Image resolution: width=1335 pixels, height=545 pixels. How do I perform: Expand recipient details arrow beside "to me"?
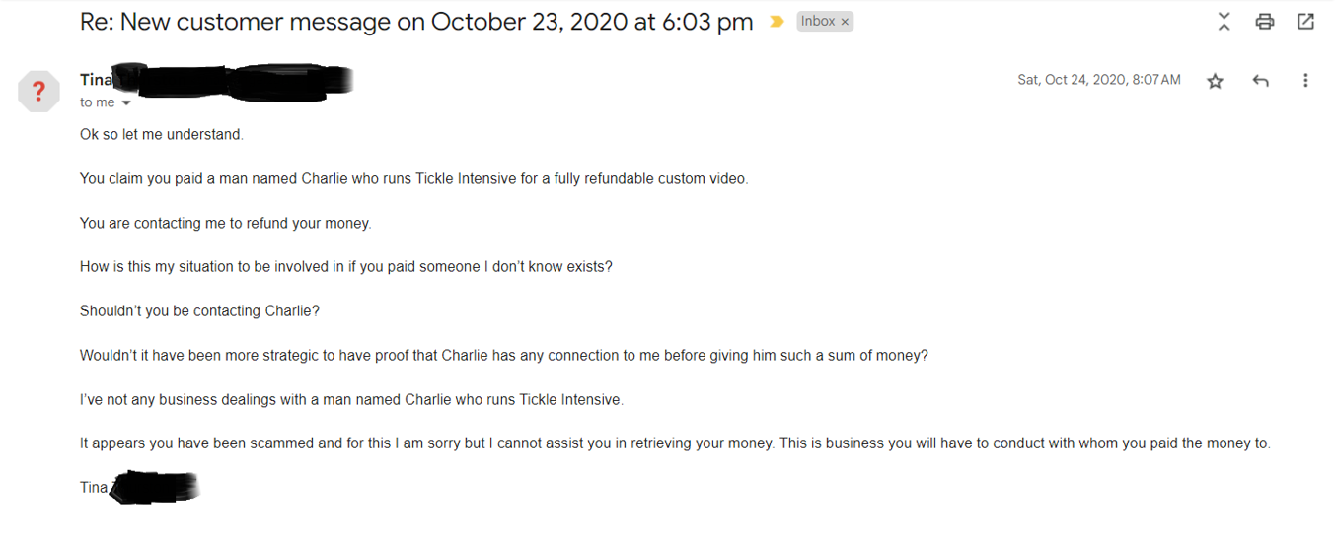(x=126, y=103)
